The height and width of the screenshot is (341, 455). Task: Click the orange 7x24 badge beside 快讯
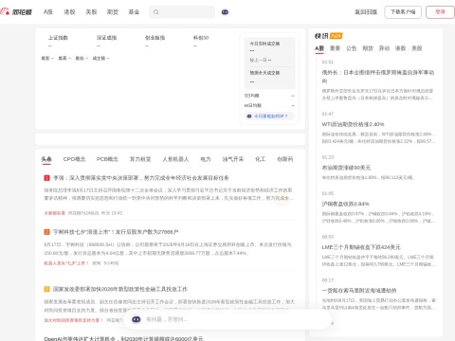(x=337, y=36)
